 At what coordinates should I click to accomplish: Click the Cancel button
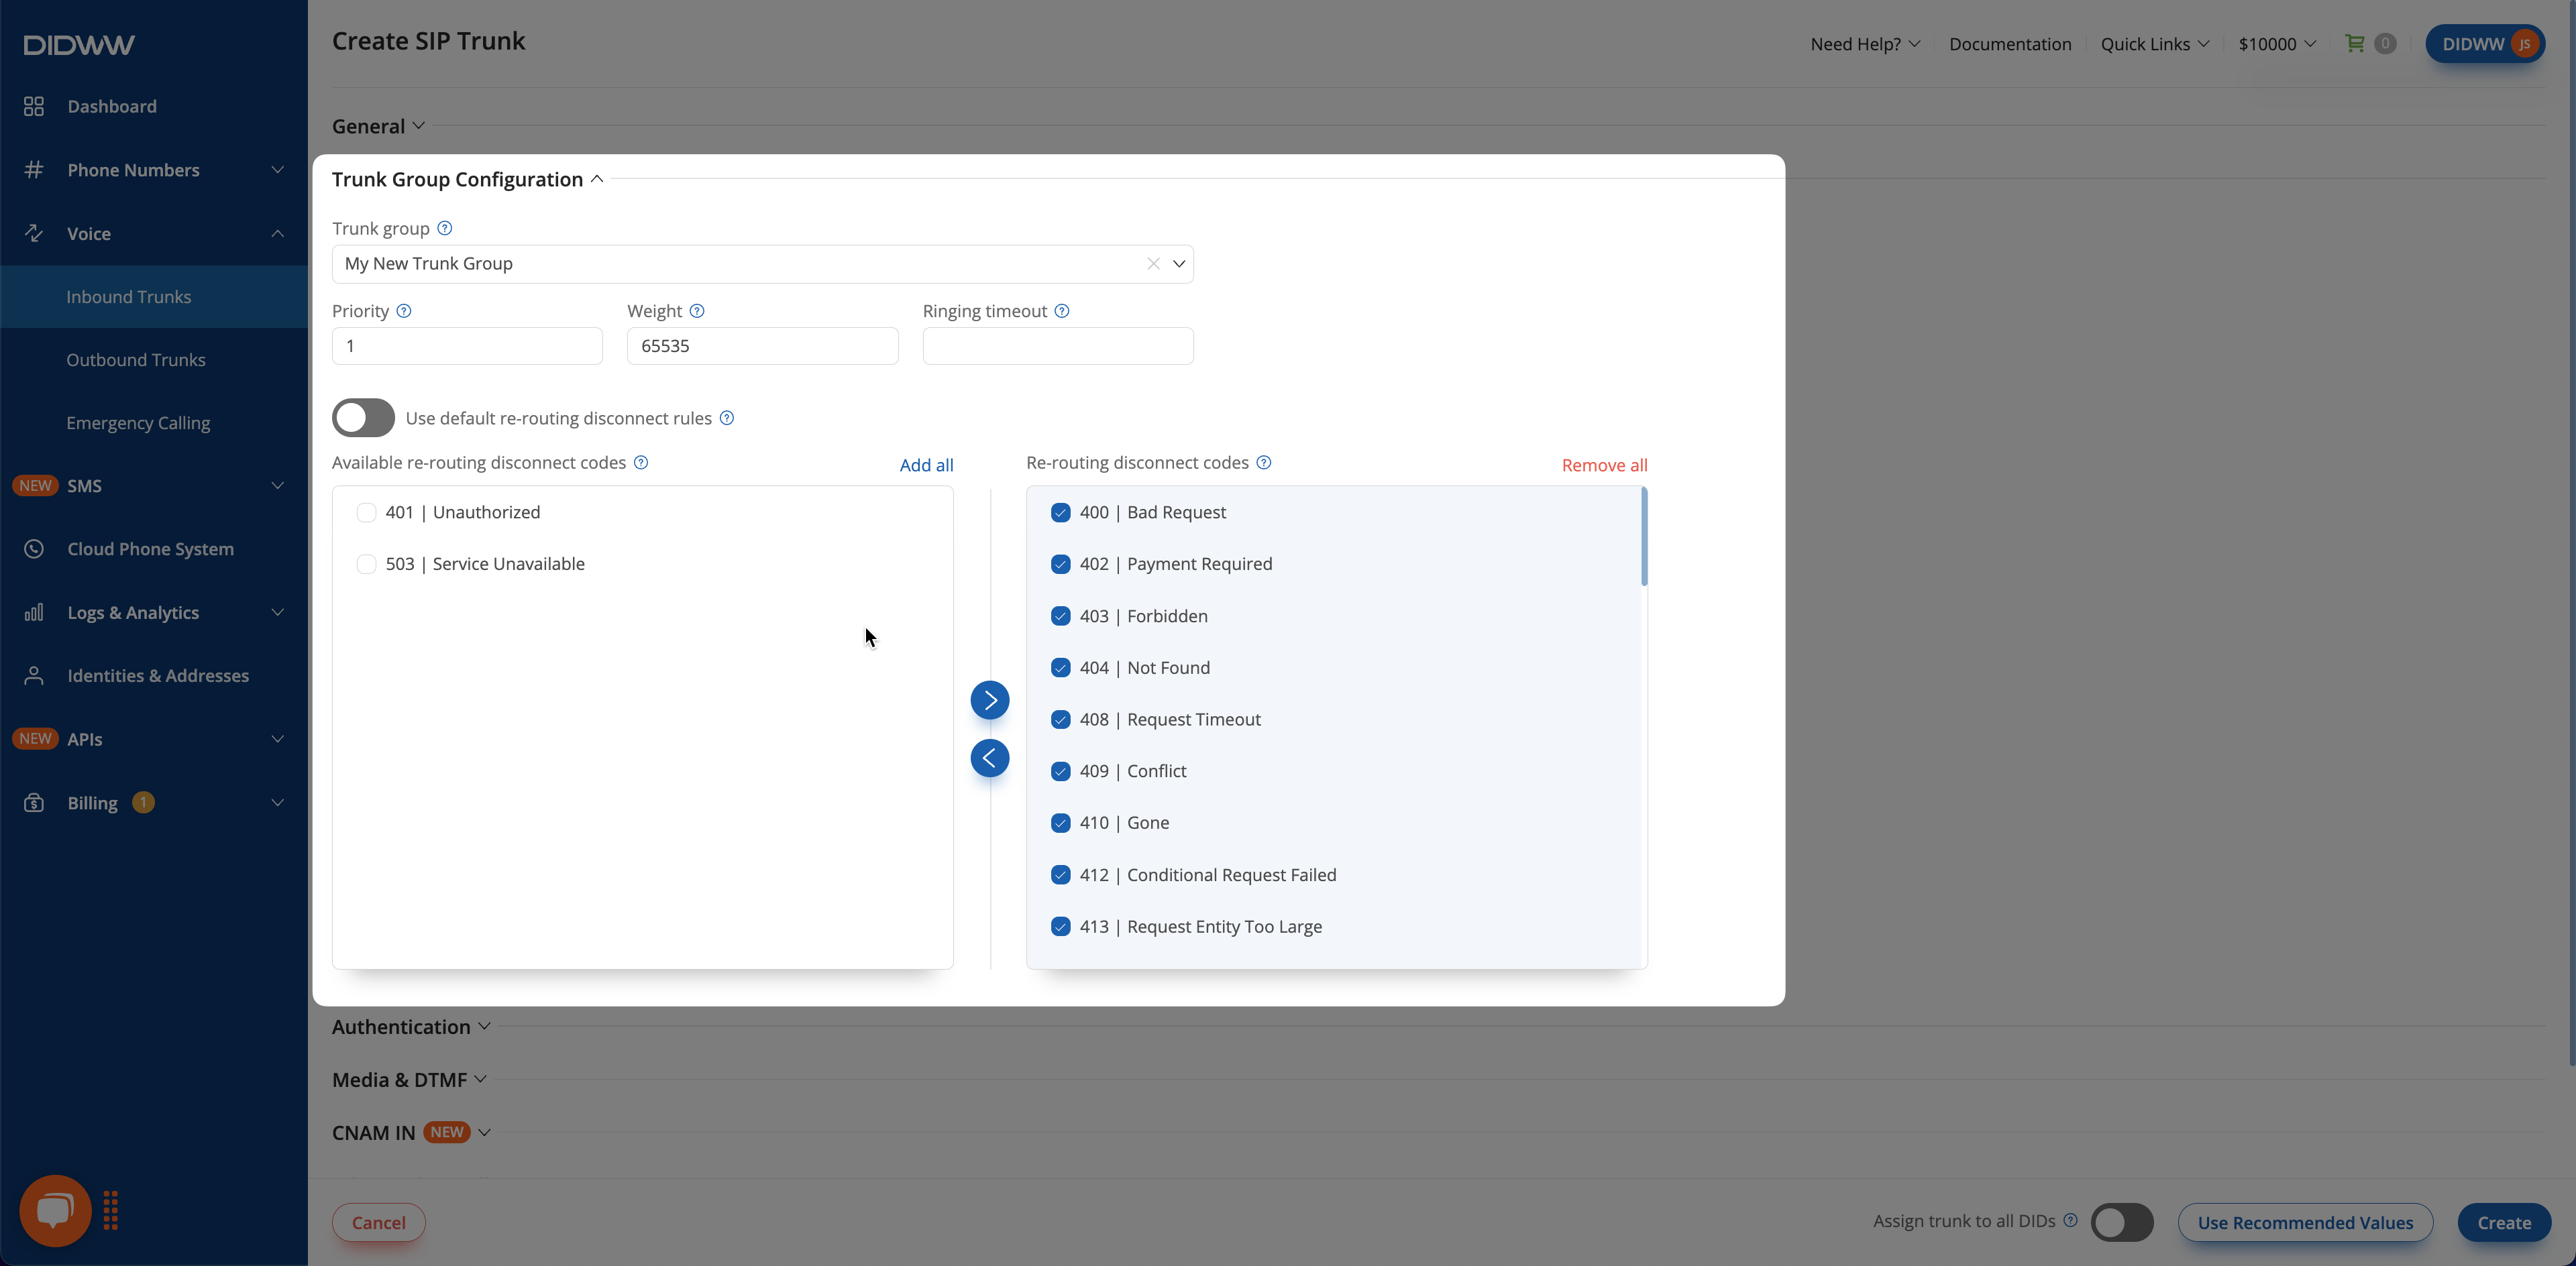click(379, 1222)
